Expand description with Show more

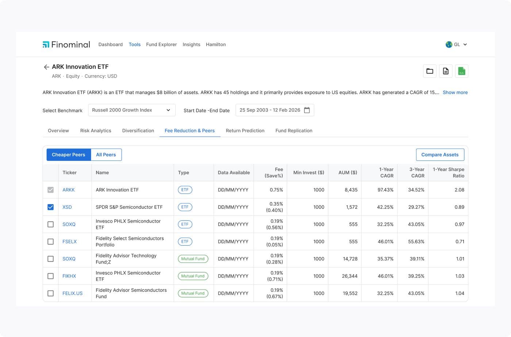455,92
